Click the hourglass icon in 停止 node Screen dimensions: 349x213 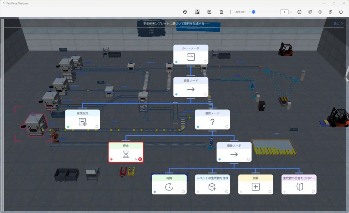click(x=126, y=155)
